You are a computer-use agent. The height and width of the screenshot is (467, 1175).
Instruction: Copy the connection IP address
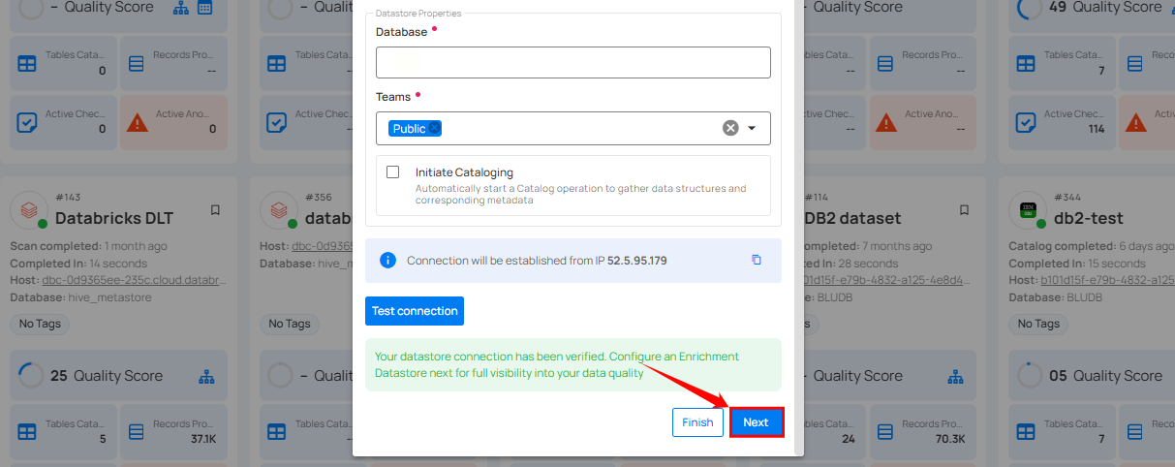coord(757,260)
